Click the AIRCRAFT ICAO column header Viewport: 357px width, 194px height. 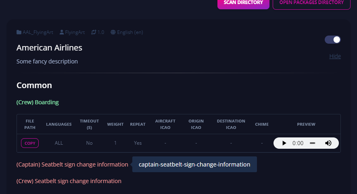click(x=165, y=124)
